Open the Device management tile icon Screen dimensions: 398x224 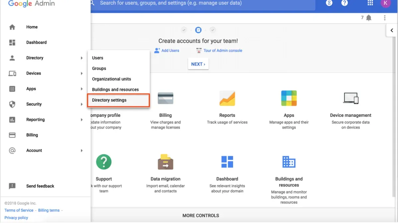[x=351, y=98]
